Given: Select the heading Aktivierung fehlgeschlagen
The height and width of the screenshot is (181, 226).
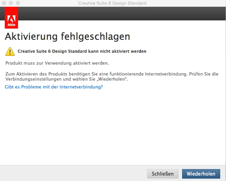Looking at the screenshot, I should coord(67,36).
